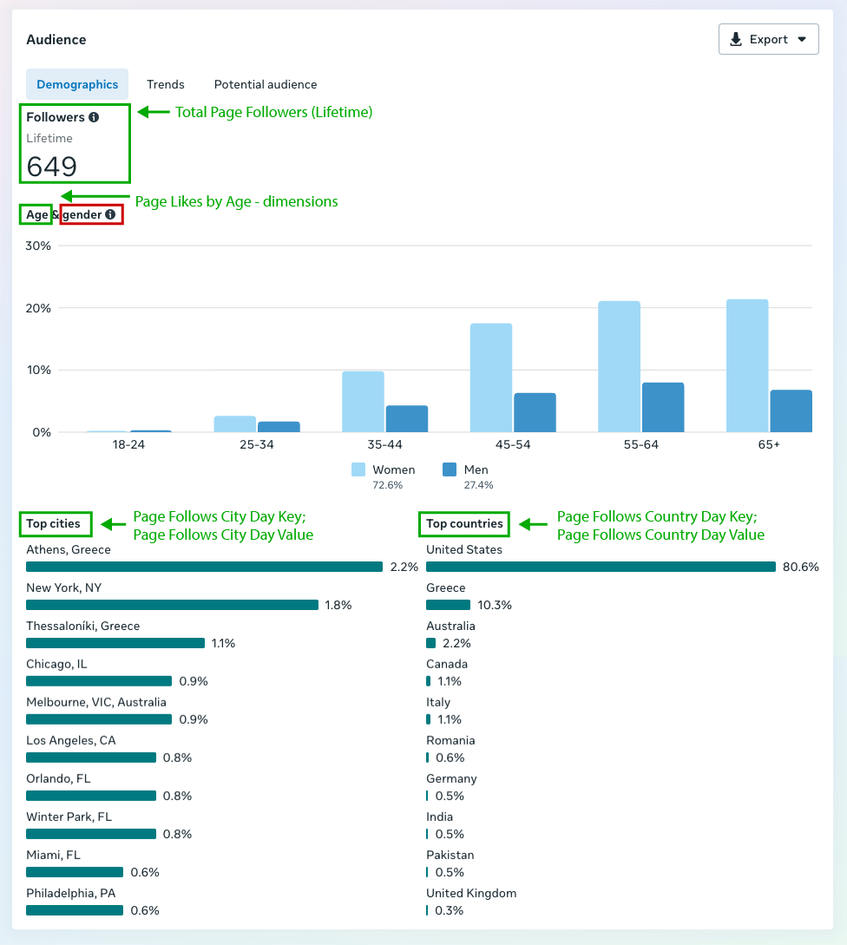This screenshot has height=945, width=847.
Task: Click the Athens, Greece city bar
Action: point(204,567)
